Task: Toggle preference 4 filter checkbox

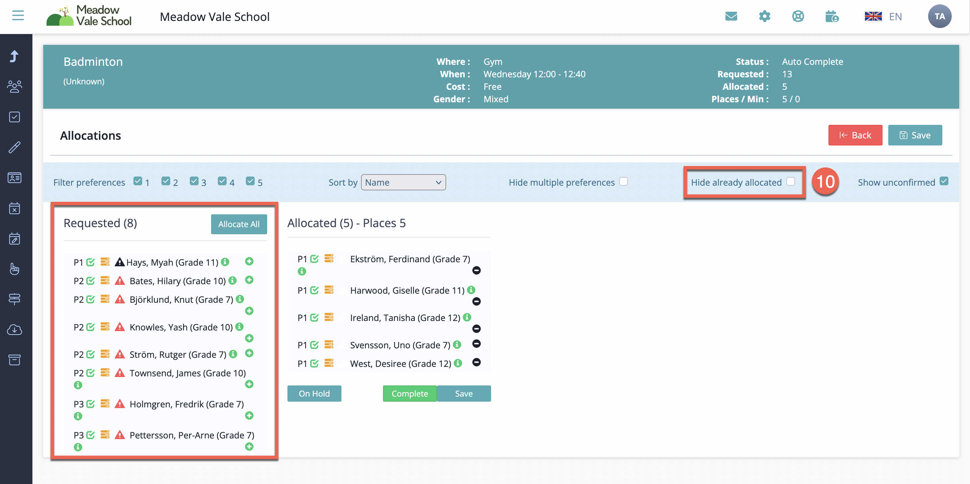Action: coord(222,181)
